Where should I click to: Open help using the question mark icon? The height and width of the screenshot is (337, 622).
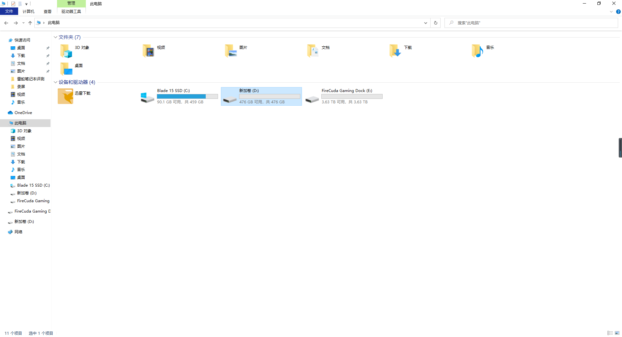click(618, 12)
